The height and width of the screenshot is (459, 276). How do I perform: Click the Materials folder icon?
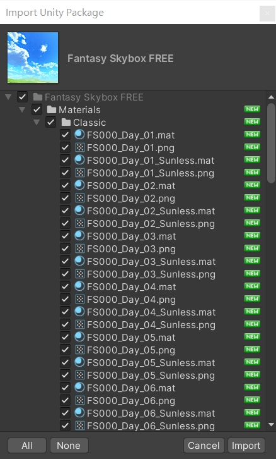(x=51, y=110)
